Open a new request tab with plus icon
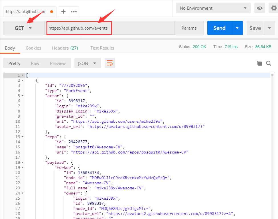Image resolution: width=278 pixels, height=219 pixels. (63, 12)
